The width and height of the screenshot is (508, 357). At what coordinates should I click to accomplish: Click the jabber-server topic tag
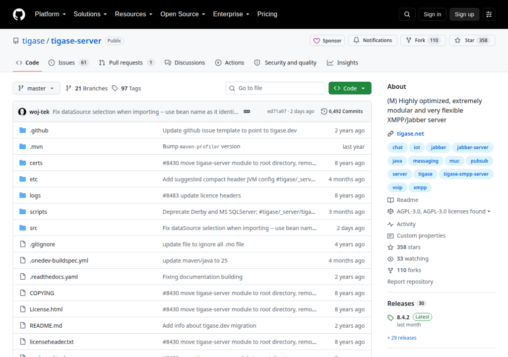pos(472,147)
